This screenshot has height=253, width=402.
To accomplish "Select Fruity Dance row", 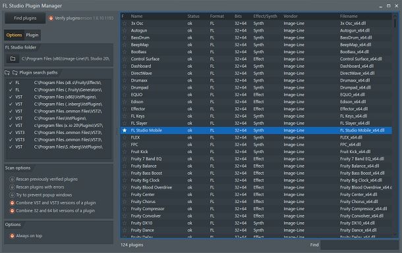I will [x=256, y=230].
